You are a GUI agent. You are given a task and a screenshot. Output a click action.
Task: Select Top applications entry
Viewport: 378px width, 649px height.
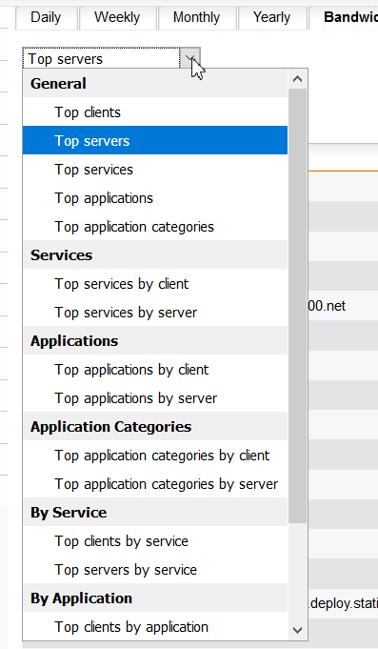point(155,198)
